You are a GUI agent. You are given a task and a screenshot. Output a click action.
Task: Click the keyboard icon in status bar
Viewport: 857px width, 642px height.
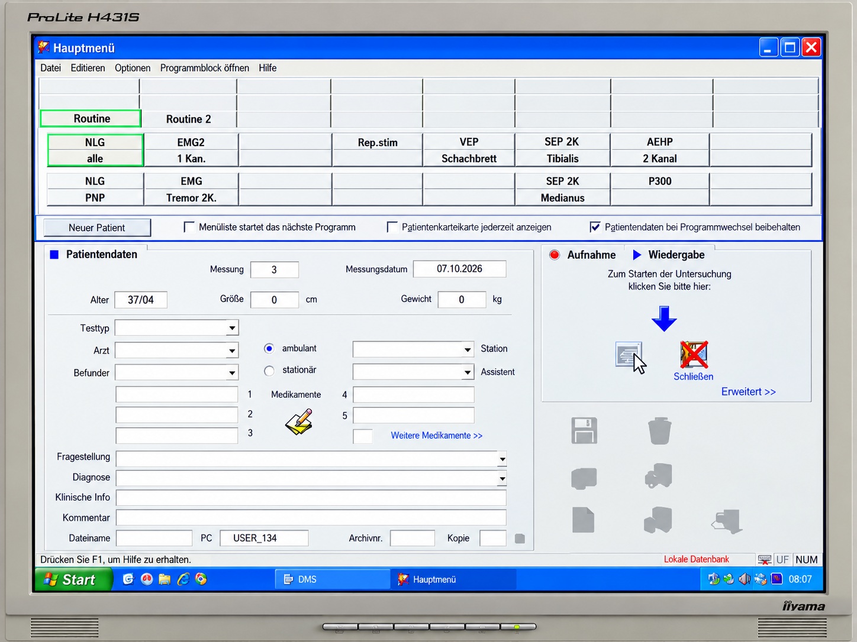point(764,560)
